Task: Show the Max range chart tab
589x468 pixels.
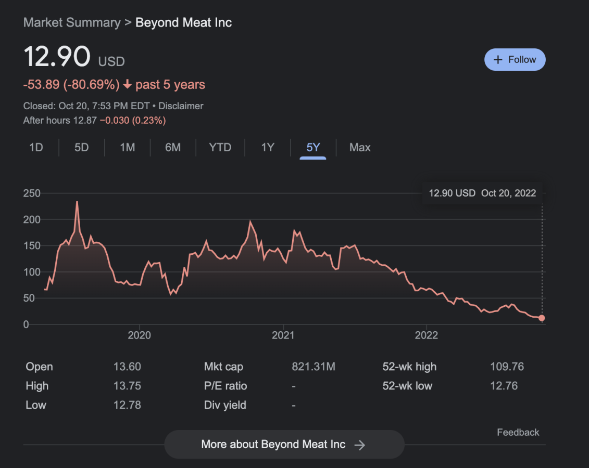Action: [360, 147]
